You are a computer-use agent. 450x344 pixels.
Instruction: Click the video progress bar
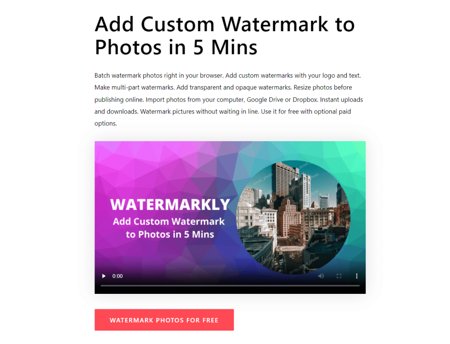[230, 285]
